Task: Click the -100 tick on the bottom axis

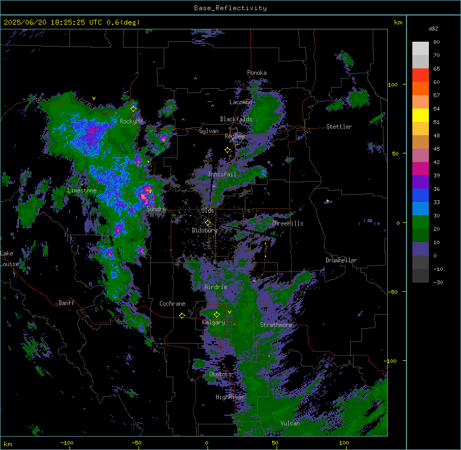Action: point(67,443)
